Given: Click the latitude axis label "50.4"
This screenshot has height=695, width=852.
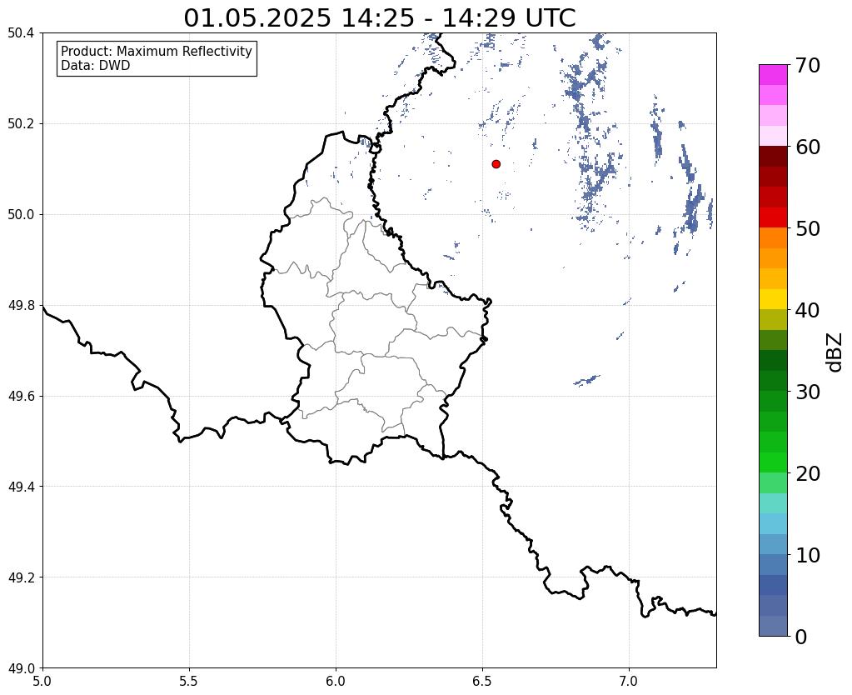Looking at the screenshot, I should pyautogui.click(x=21, y=33).
